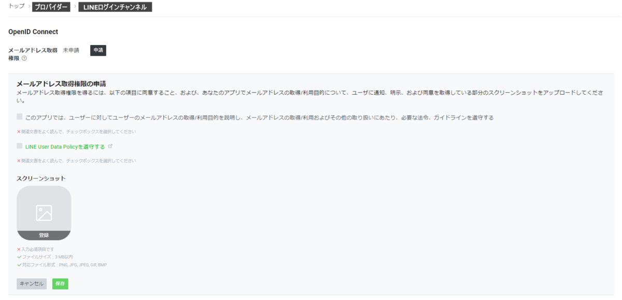This screenshot has width=622, height=300.
Task: Click the ファイルサイズ：3 MB以内 text
Action: (x=47, y=257)
